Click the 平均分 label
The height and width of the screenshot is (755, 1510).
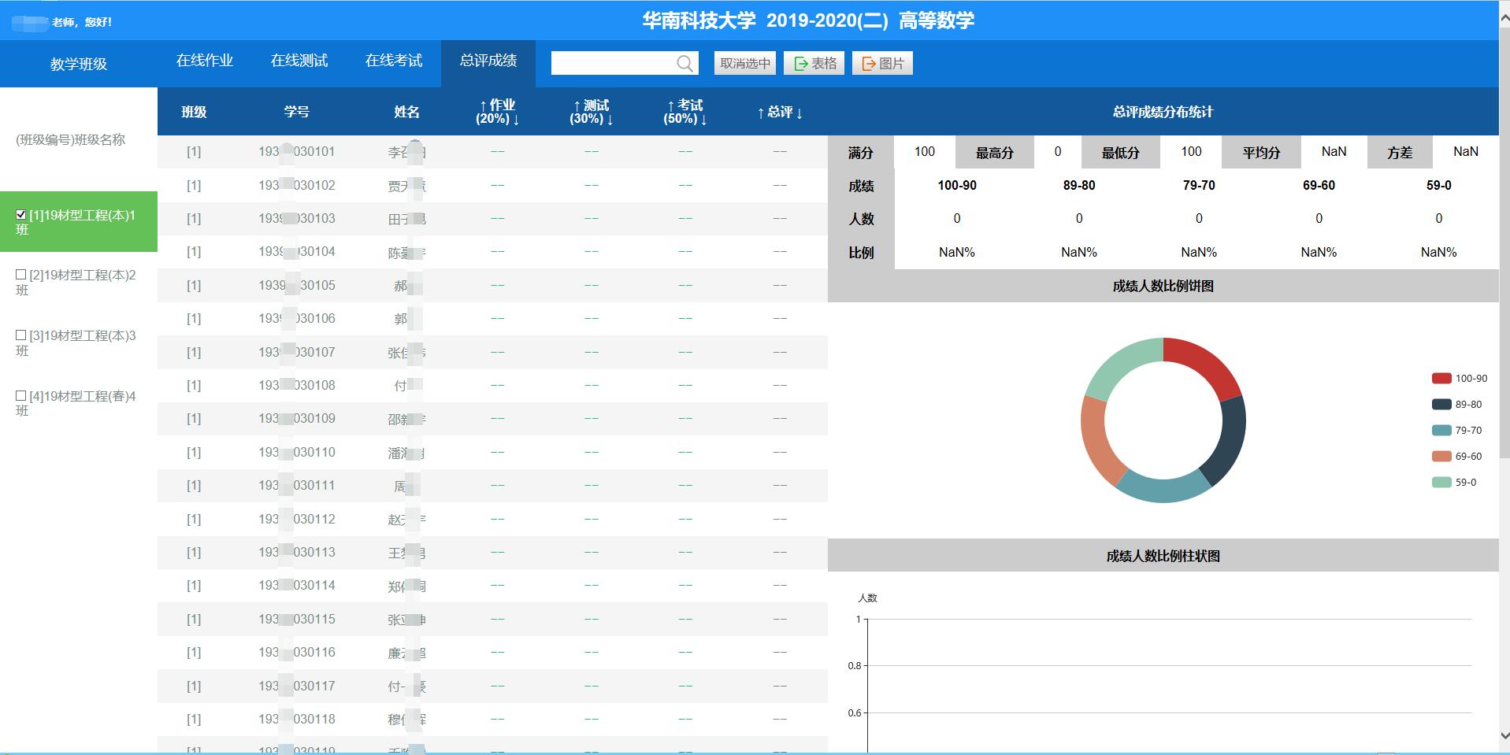[1261, 153]
